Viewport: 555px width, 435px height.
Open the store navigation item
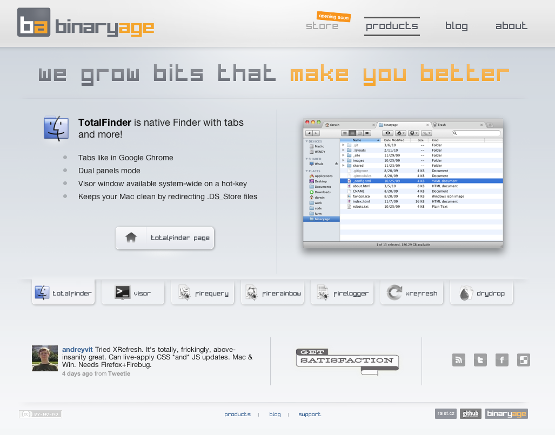pos(322,26)
